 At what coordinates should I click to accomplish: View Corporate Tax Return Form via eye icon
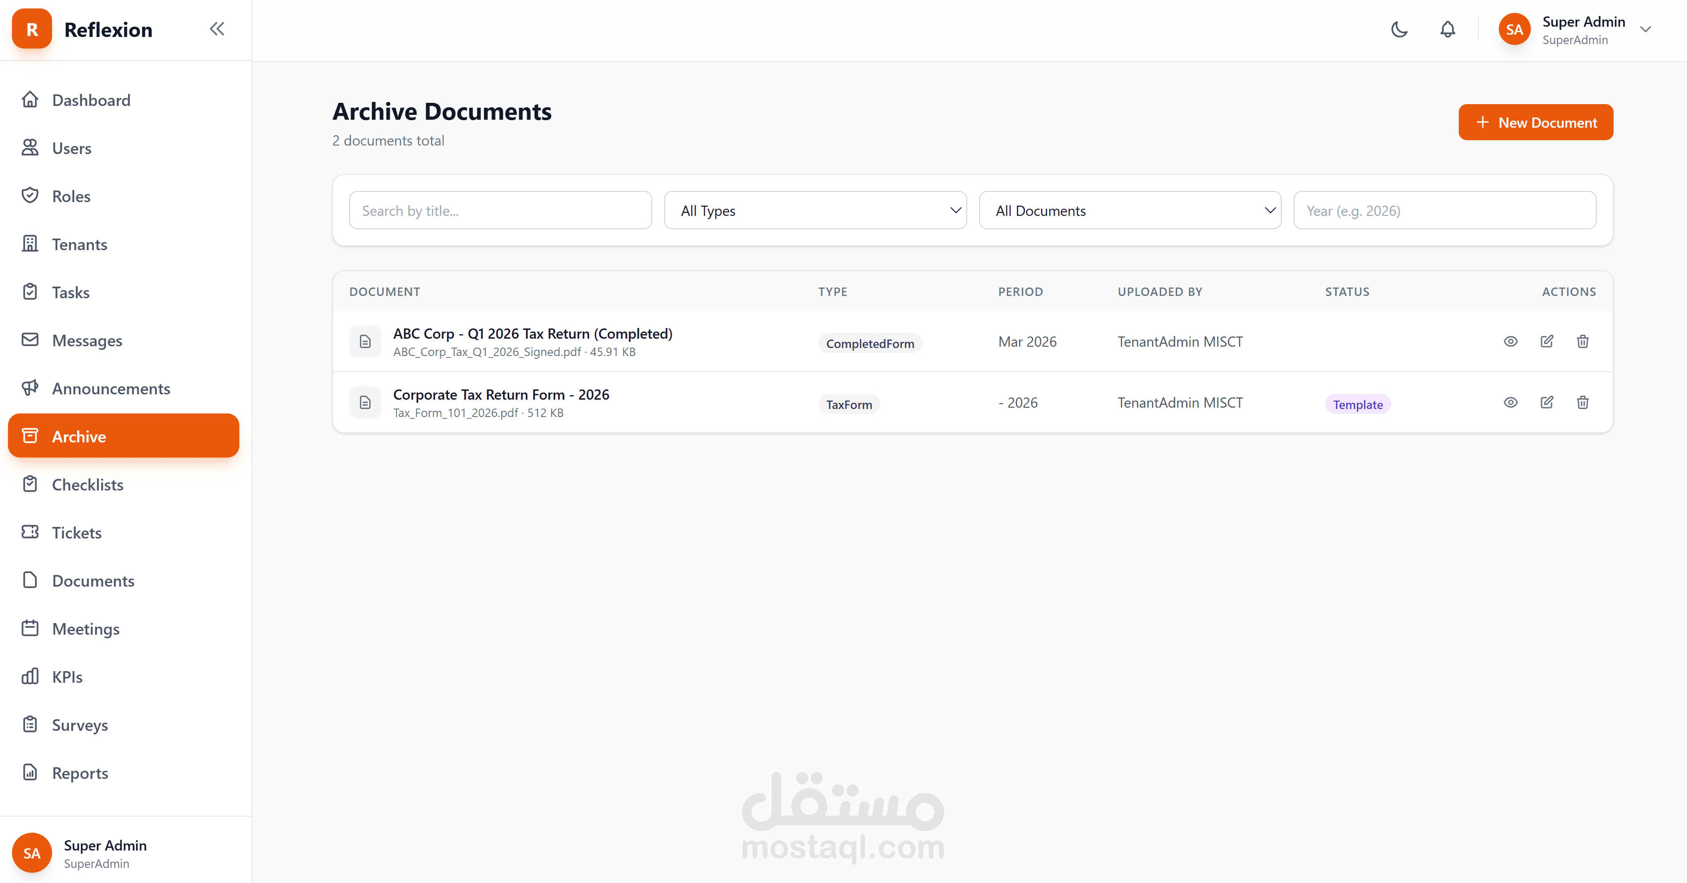(1510, 402)
